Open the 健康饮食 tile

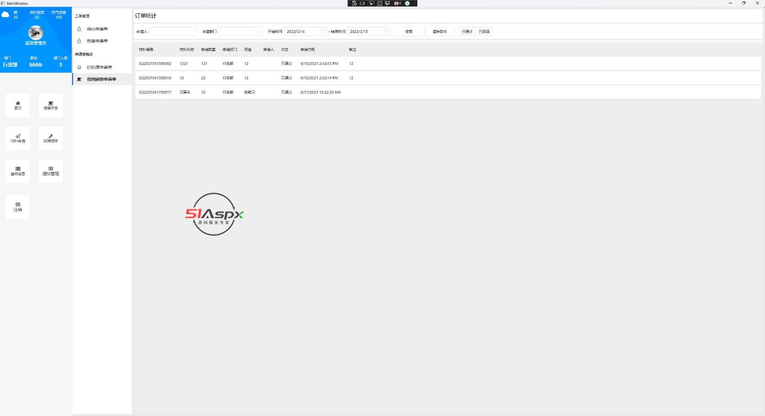[x=51, y=106]
